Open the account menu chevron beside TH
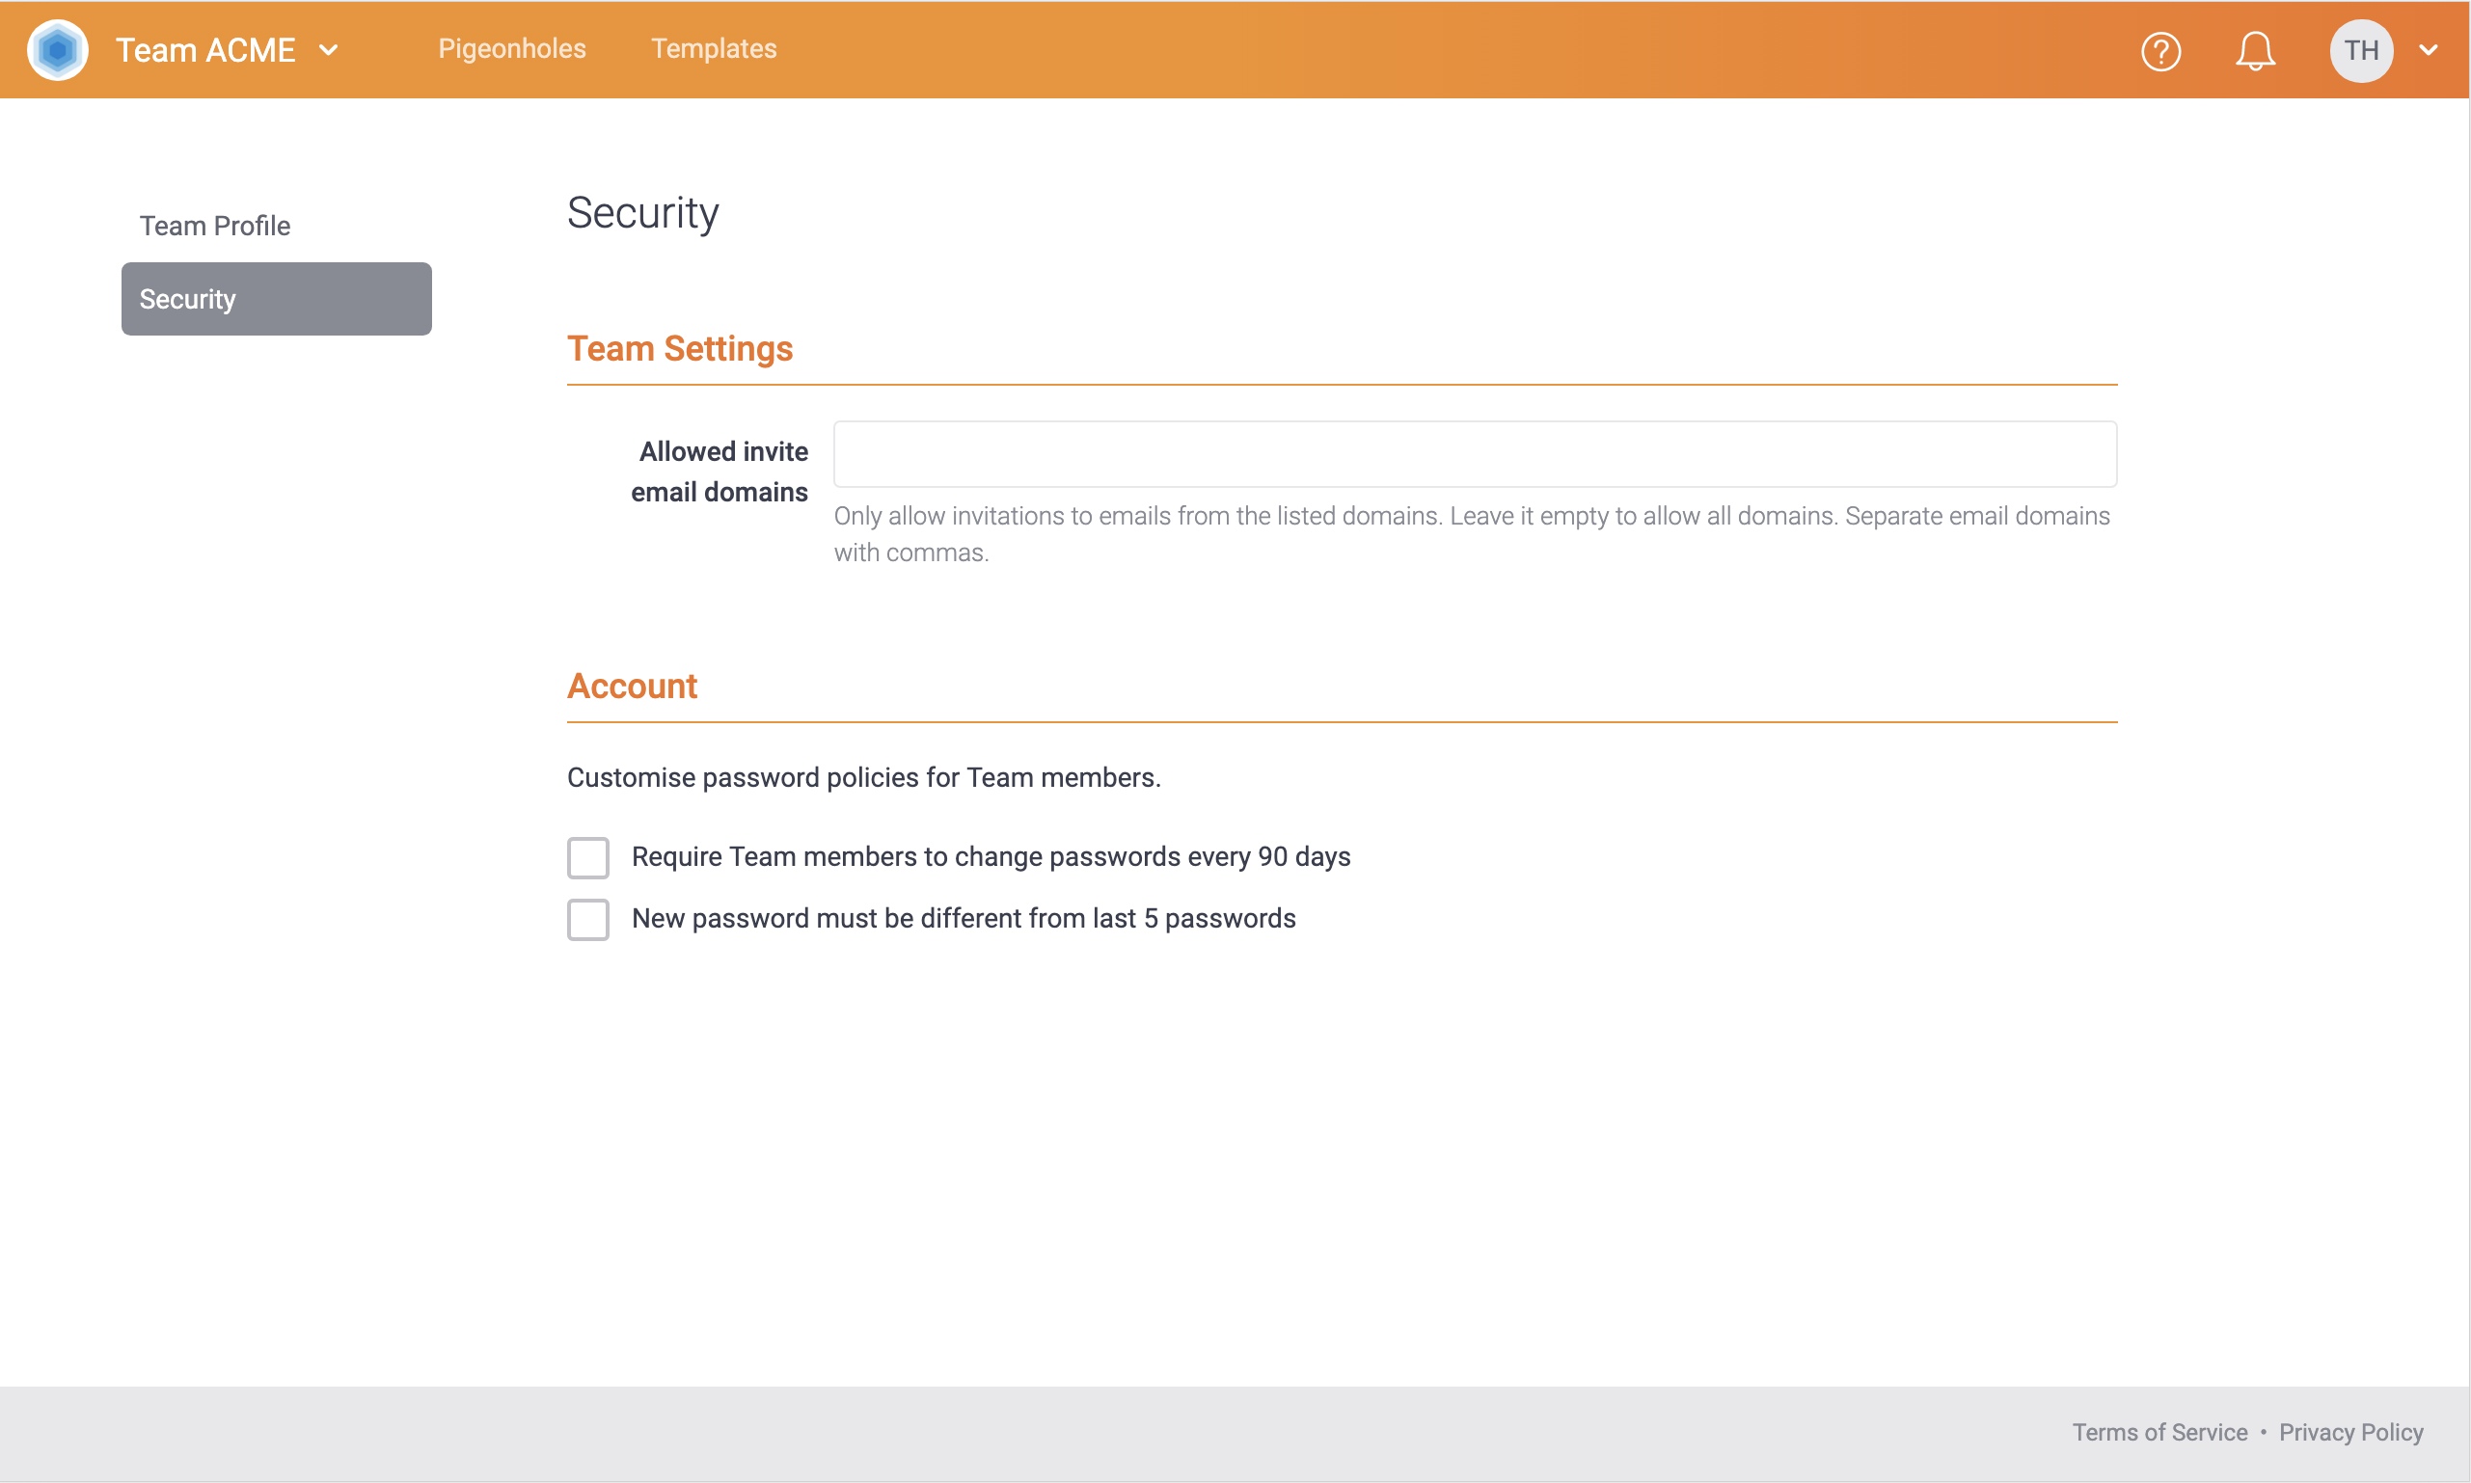Viewport: 2471px width, 1483px height. coord(2429,50)
